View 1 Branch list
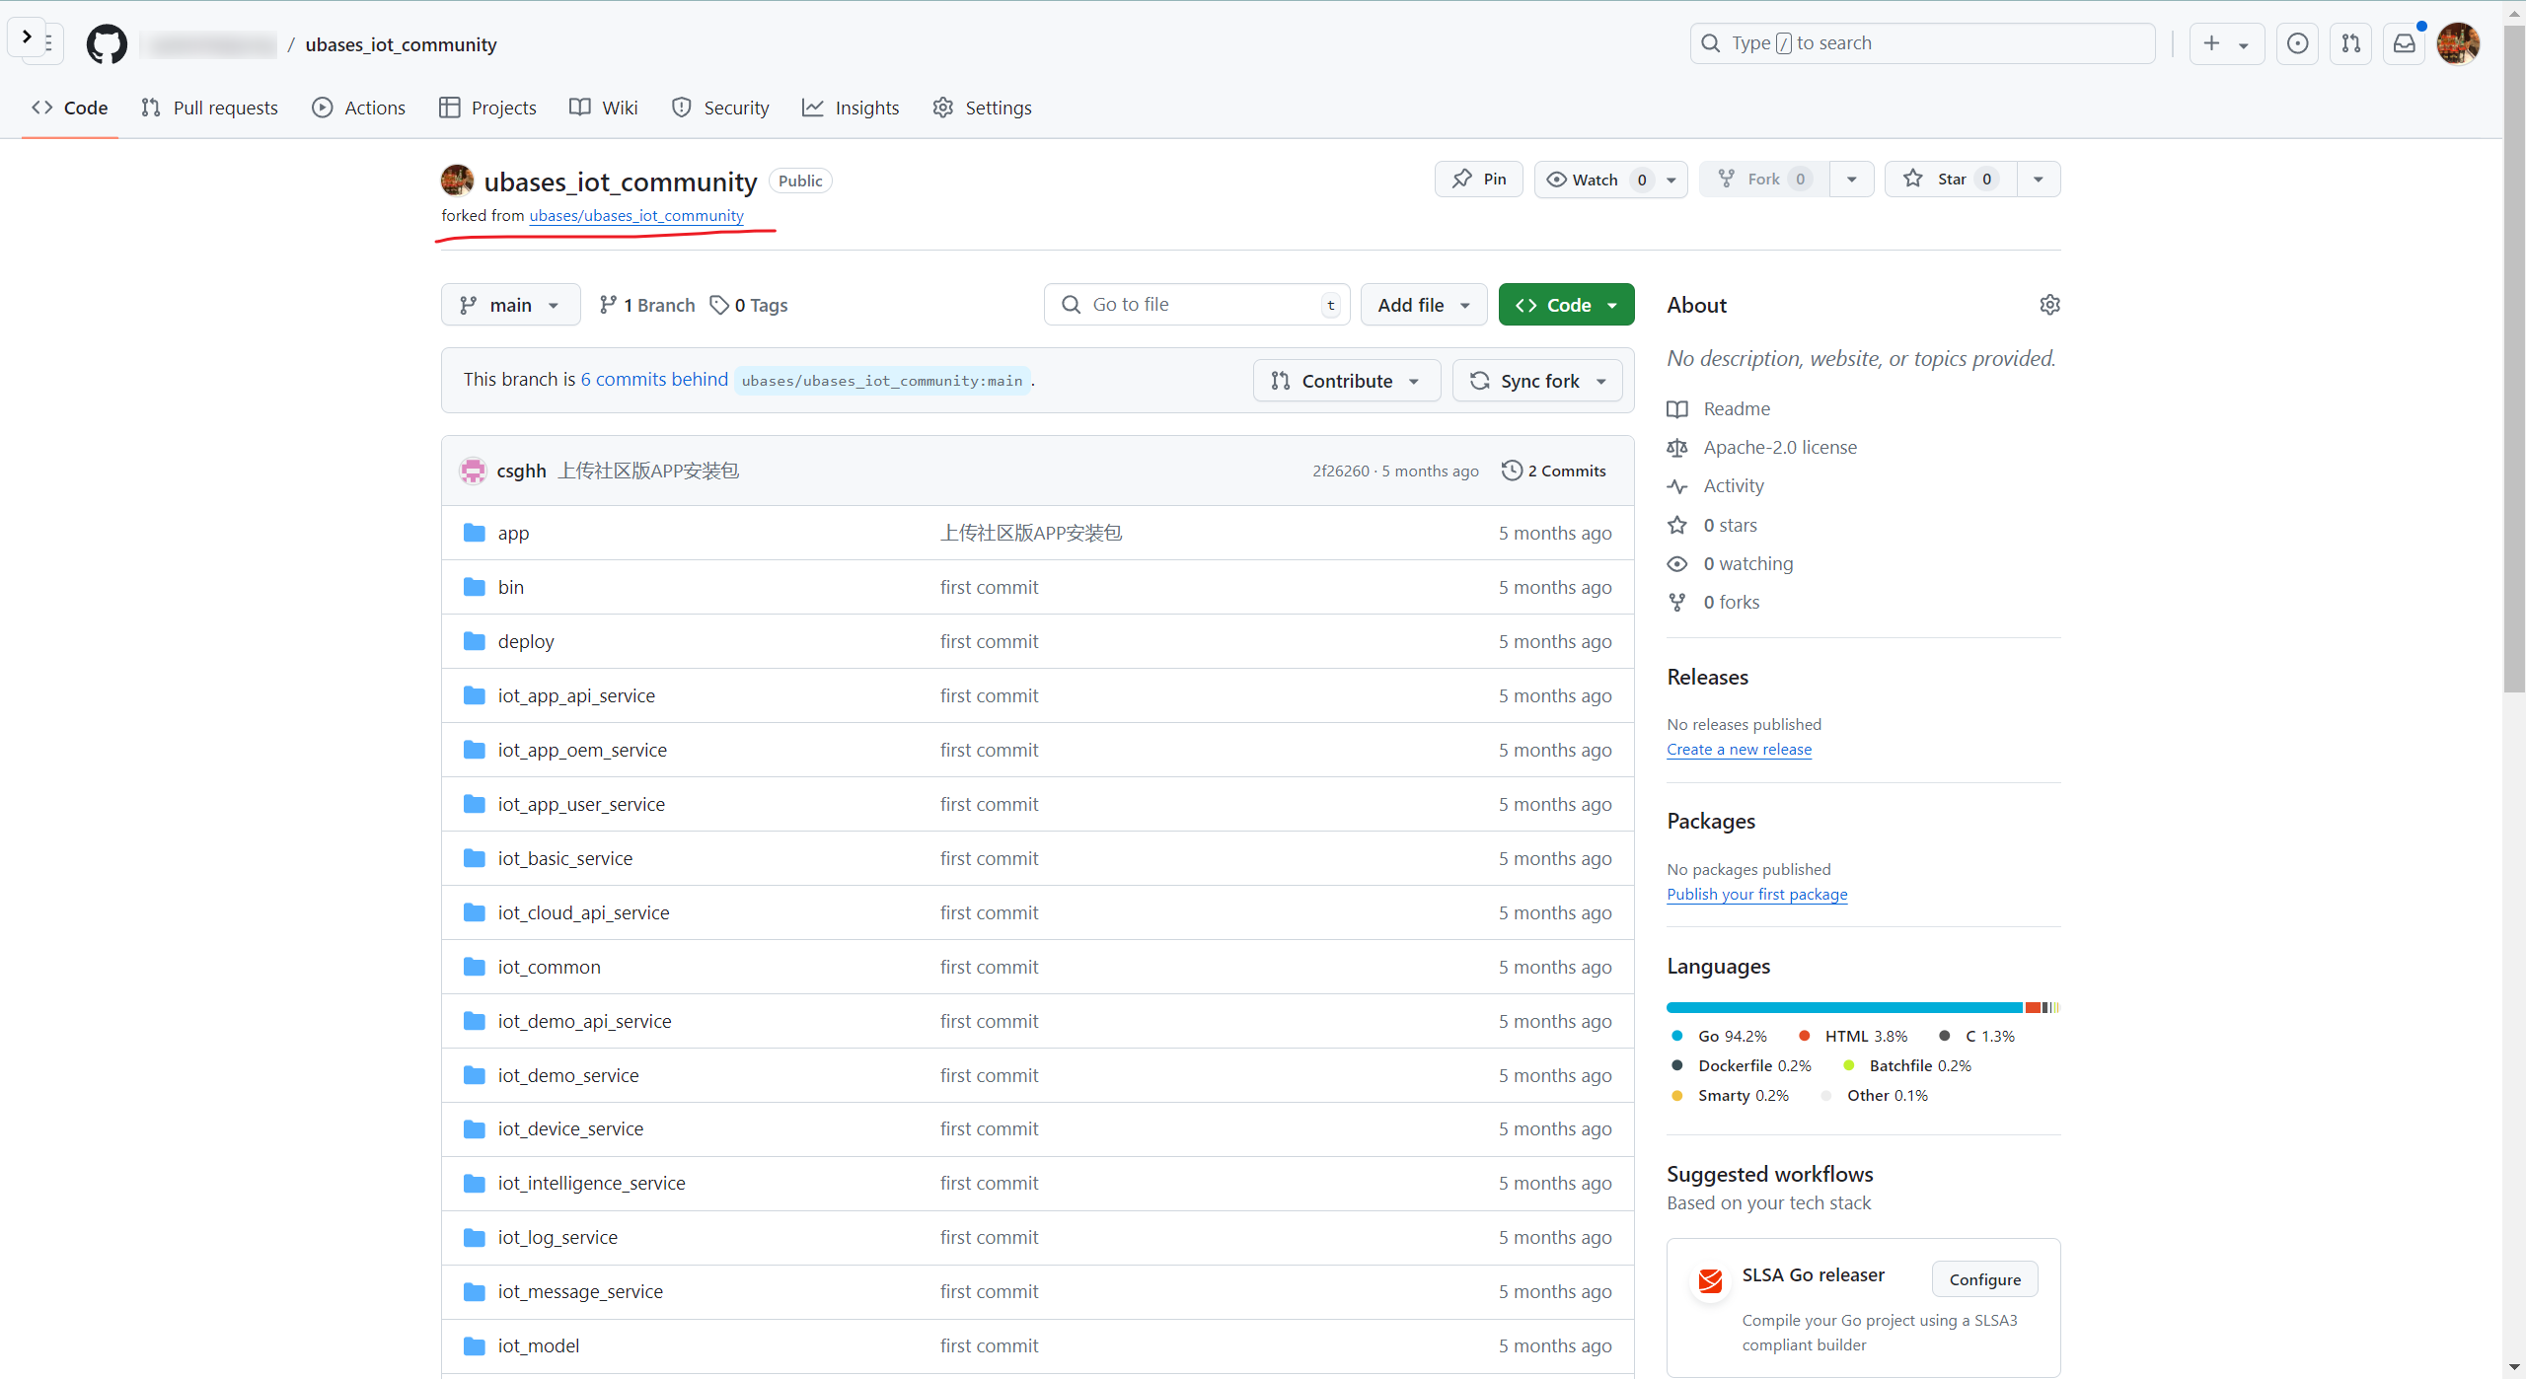Viewport: 2526px width, 1379px height. click(x=647, y=305)
